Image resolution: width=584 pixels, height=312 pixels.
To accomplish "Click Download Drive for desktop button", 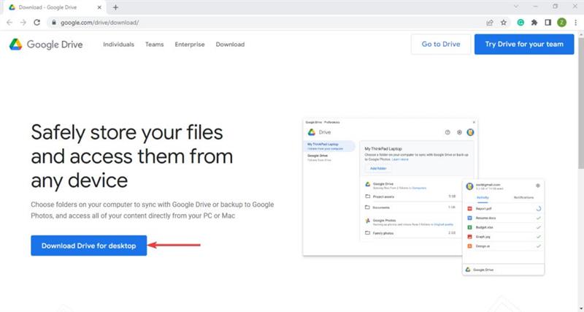I will tap(88, 246).
